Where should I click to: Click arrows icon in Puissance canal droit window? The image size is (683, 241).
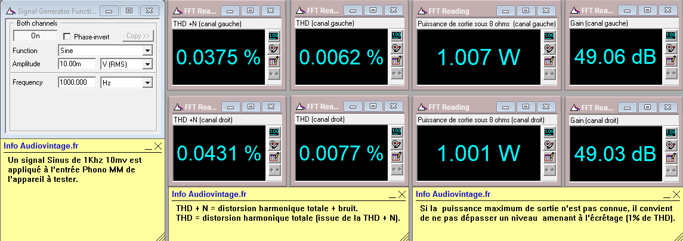pos(549,169)
